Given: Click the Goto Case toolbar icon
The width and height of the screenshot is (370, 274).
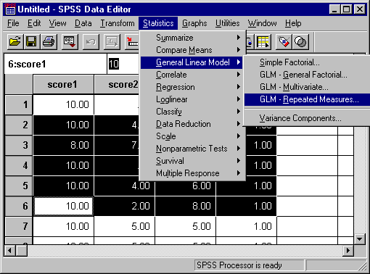Looking at the screenshot, I should (x=132, y=42).
